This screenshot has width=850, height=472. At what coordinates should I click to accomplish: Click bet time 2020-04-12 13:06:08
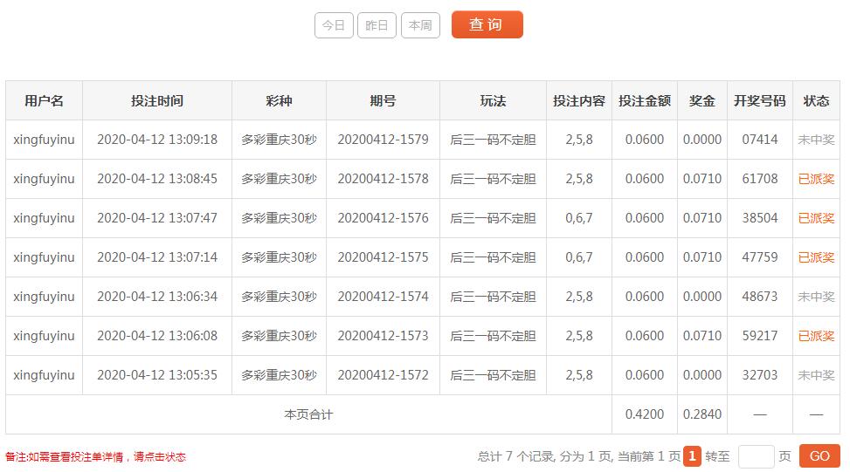(x=157, y=336)
